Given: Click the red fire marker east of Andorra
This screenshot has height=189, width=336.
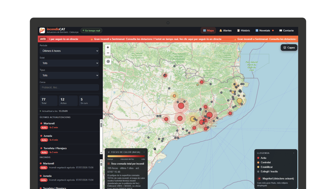Looking at the screenshot, I should 202,82.
